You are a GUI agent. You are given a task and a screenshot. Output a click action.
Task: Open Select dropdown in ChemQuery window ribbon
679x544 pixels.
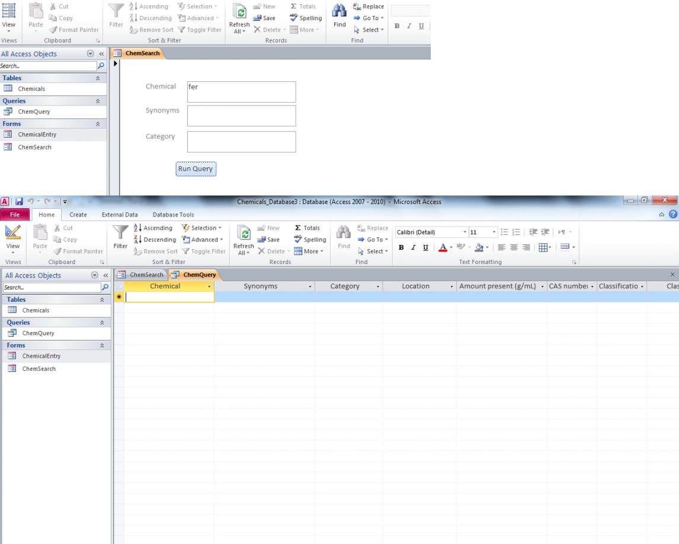[373, 252]
